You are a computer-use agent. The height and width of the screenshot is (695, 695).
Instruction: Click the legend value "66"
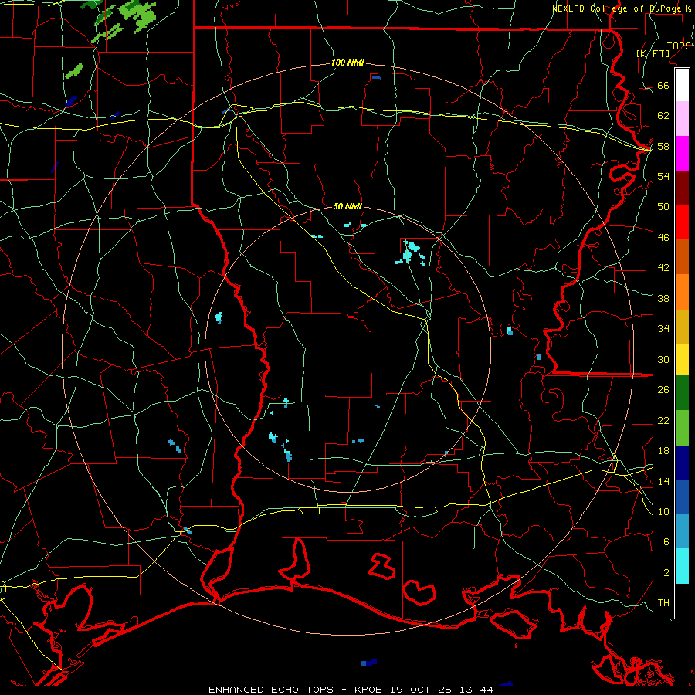[x=663, y=86]
